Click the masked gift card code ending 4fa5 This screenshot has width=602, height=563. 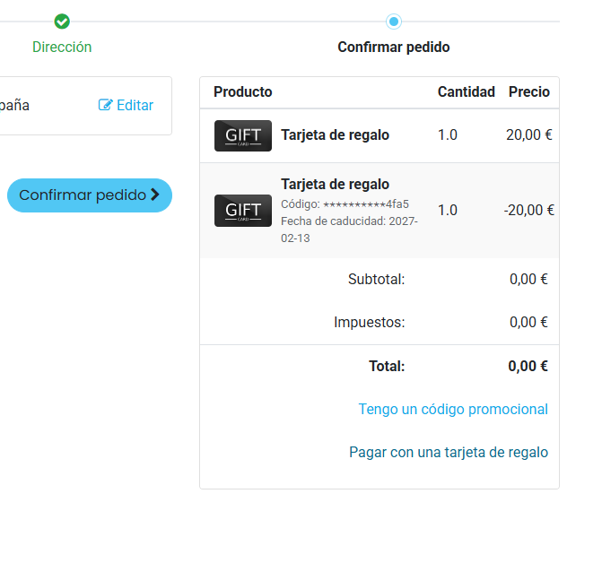pyautogui.click(x=345, y=204)
